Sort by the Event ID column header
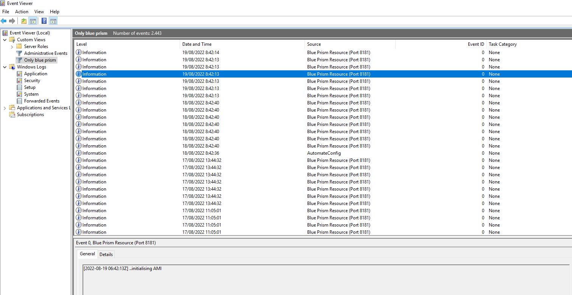Viewport: 572px width, 295px height. [x=441, y=44]
